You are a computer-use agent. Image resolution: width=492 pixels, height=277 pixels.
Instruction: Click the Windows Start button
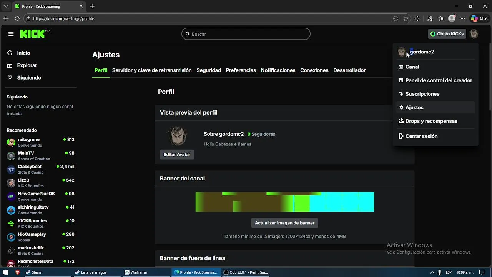tap(5, 272)
